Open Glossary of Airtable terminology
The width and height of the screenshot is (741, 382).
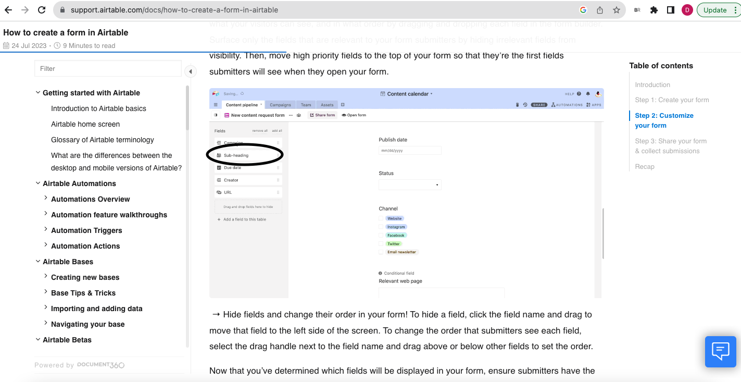coord(103,140)
